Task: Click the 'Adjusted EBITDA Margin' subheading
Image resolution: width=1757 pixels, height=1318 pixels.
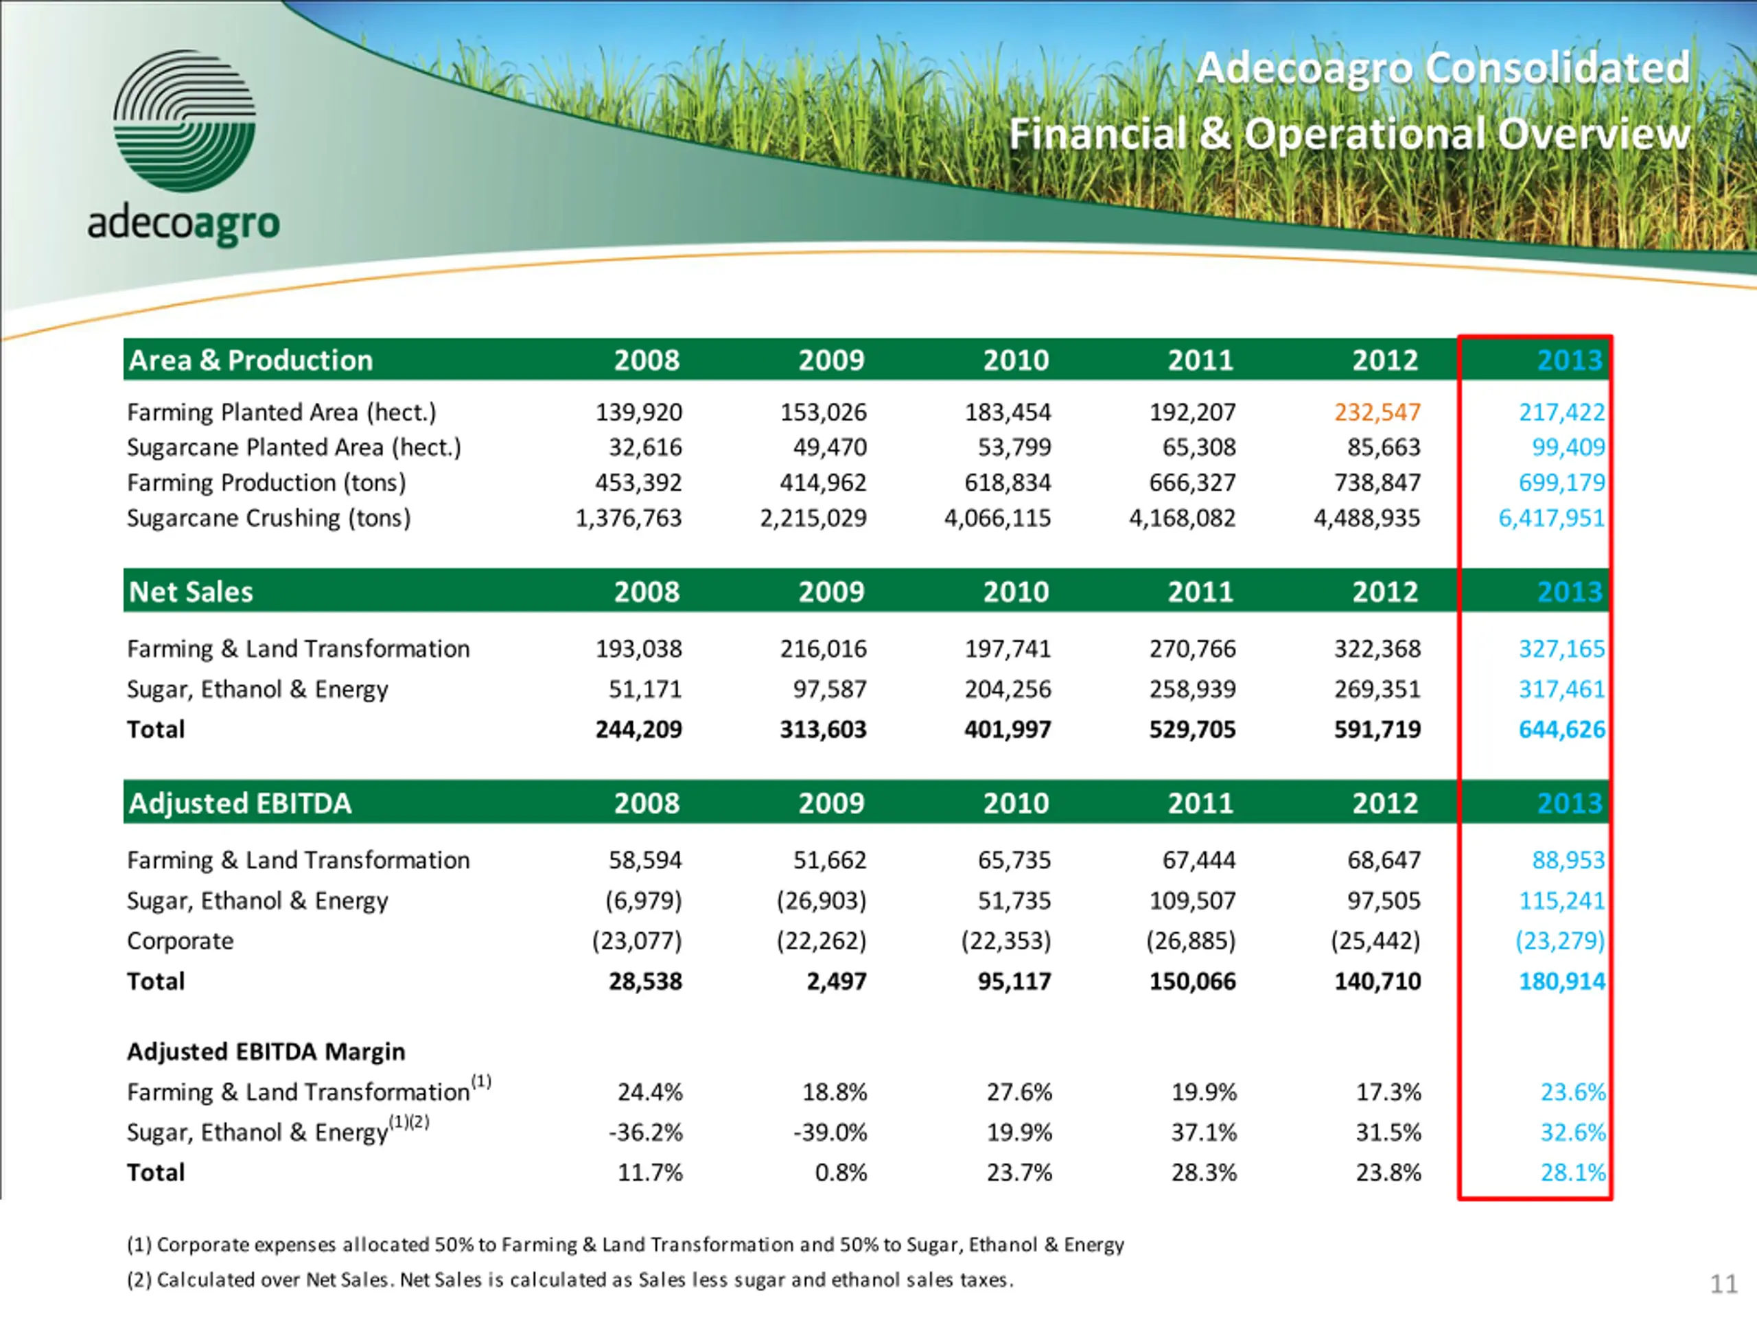Action: [x=266, y=1051]
